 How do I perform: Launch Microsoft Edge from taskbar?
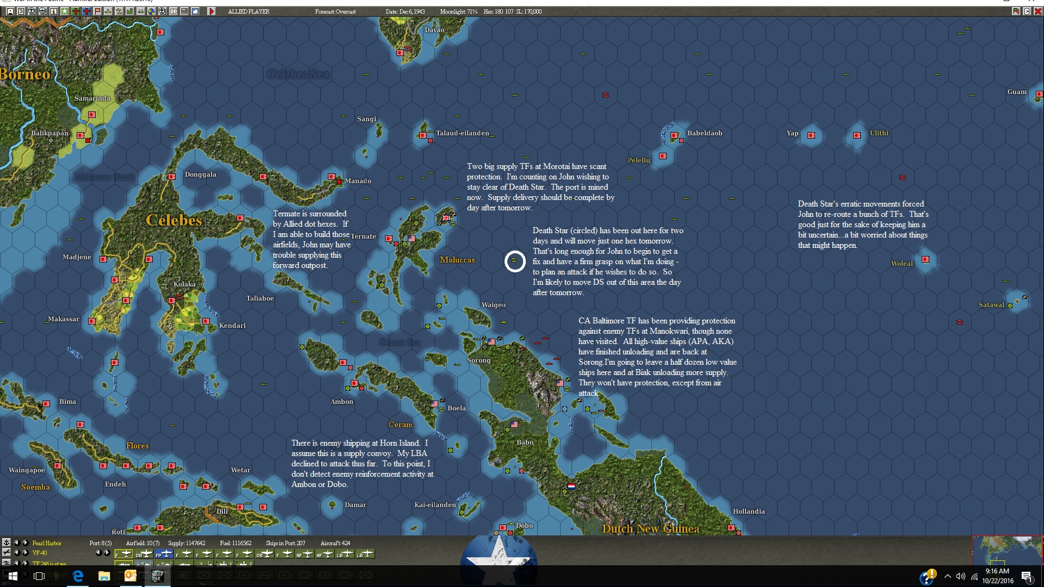pyautogui.click(x=78, y=576)
